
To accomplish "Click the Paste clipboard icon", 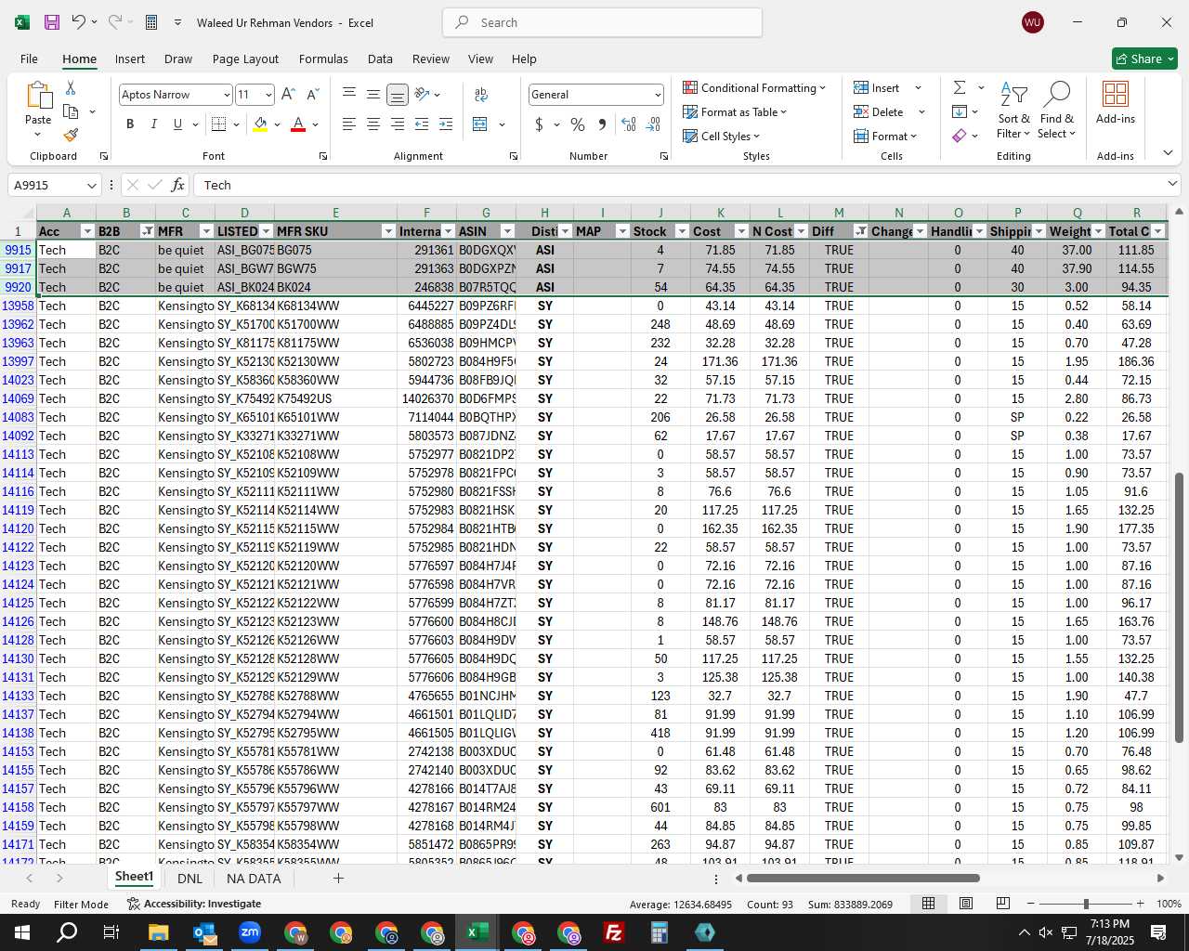I will pyautogui.click(x=38, y=96).
